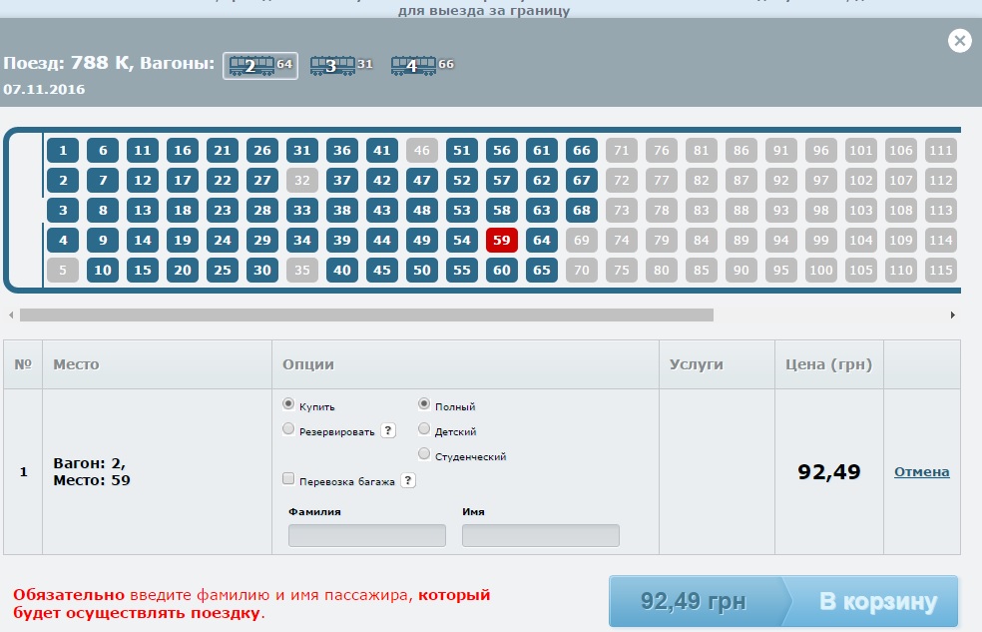
Task: Keep the Полный ticket type selected
Action: point(424,405)
